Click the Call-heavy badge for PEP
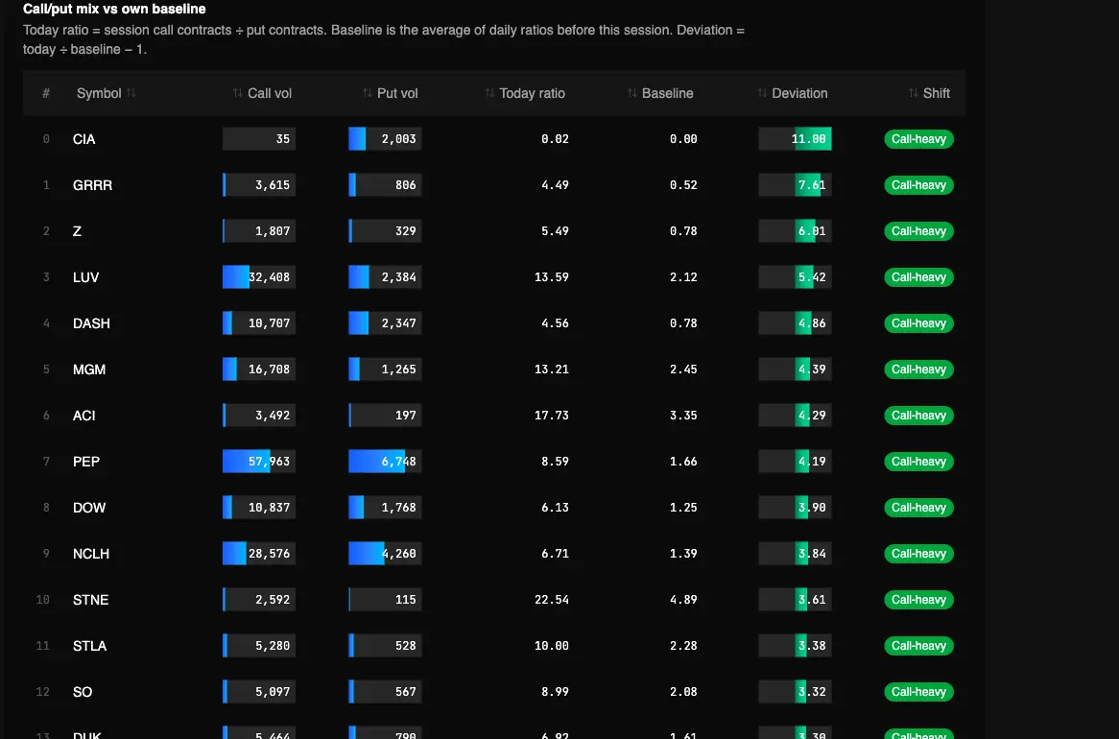Image resolution: width=1119 pixels, height=739 pixels. pos(918,462)
